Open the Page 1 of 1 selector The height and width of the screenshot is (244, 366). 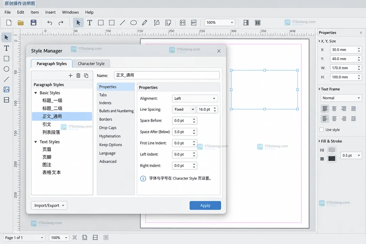[24, 238]
